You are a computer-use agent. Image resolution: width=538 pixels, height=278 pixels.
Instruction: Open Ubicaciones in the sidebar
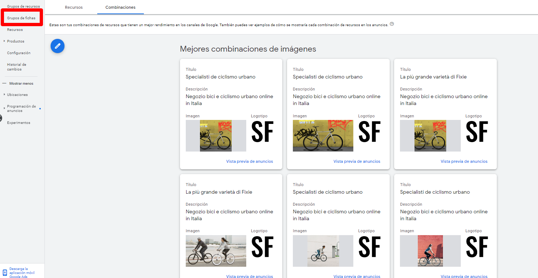[17, 95]
